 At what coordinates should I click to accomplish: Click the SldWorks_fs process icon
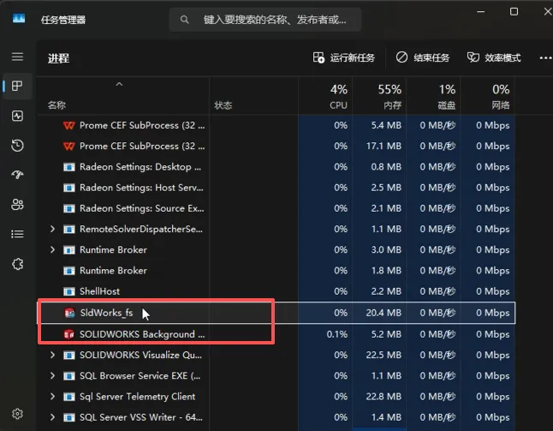click(69, 313)
